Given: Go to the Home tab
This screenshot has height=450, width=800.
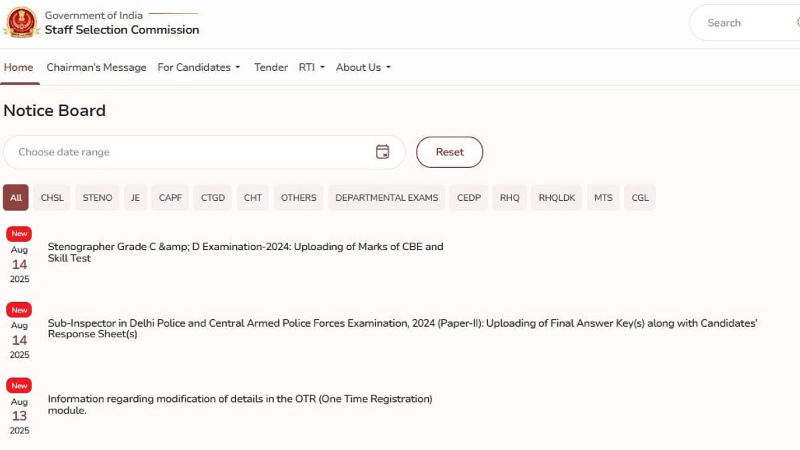Looking at the screenshot, I should point(19,67).
